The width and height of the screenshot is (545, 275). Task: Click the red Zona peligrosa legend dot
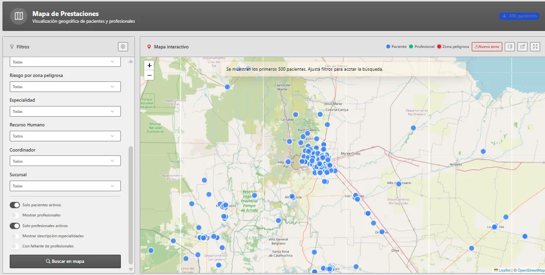pos(439,46)
